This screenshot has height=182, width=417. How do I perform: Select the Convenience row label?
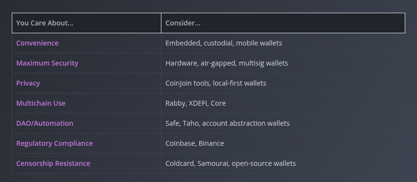click(x=37, y=43)
